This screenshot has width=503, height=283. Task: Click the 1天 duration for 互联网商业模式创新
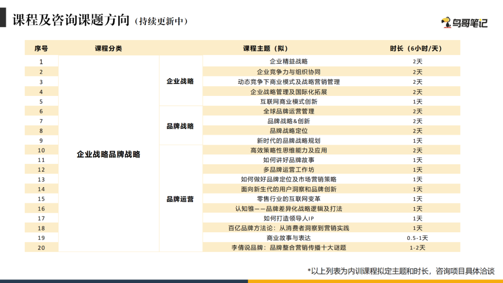(x=417, y=101)
